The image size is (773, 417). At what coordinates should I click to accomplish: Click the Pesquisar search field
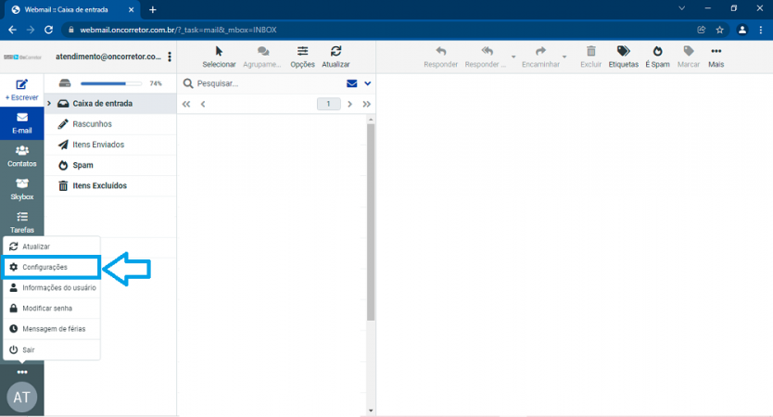point(269,83)
